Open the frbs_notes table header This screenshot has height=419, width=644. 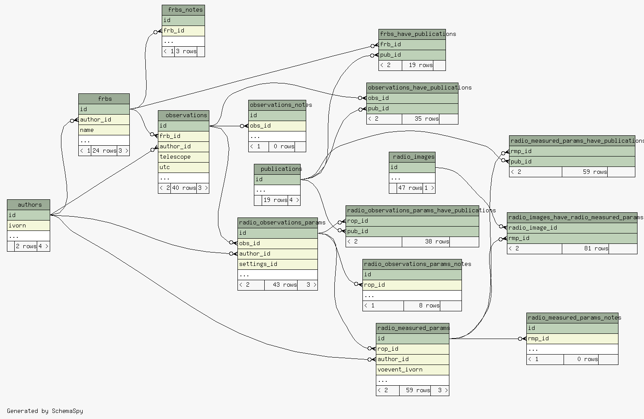pyautogui.click(x=183, y=10)
